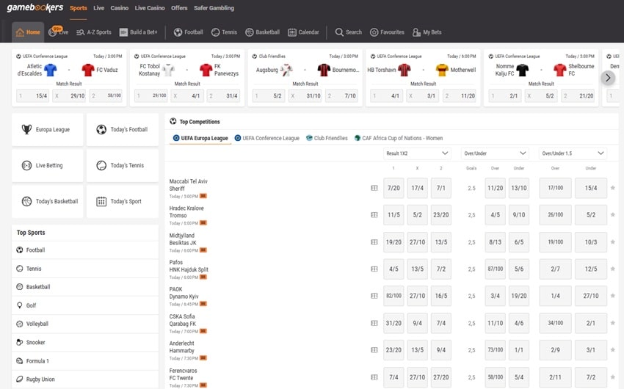624x389 pixels.
Task: Open the A-Z Sports list
Action: pos(94,32)
